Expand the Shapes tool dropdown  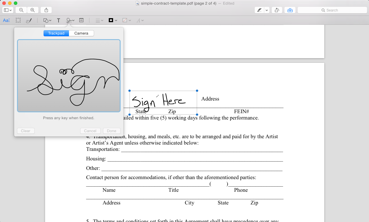point(47,20)
